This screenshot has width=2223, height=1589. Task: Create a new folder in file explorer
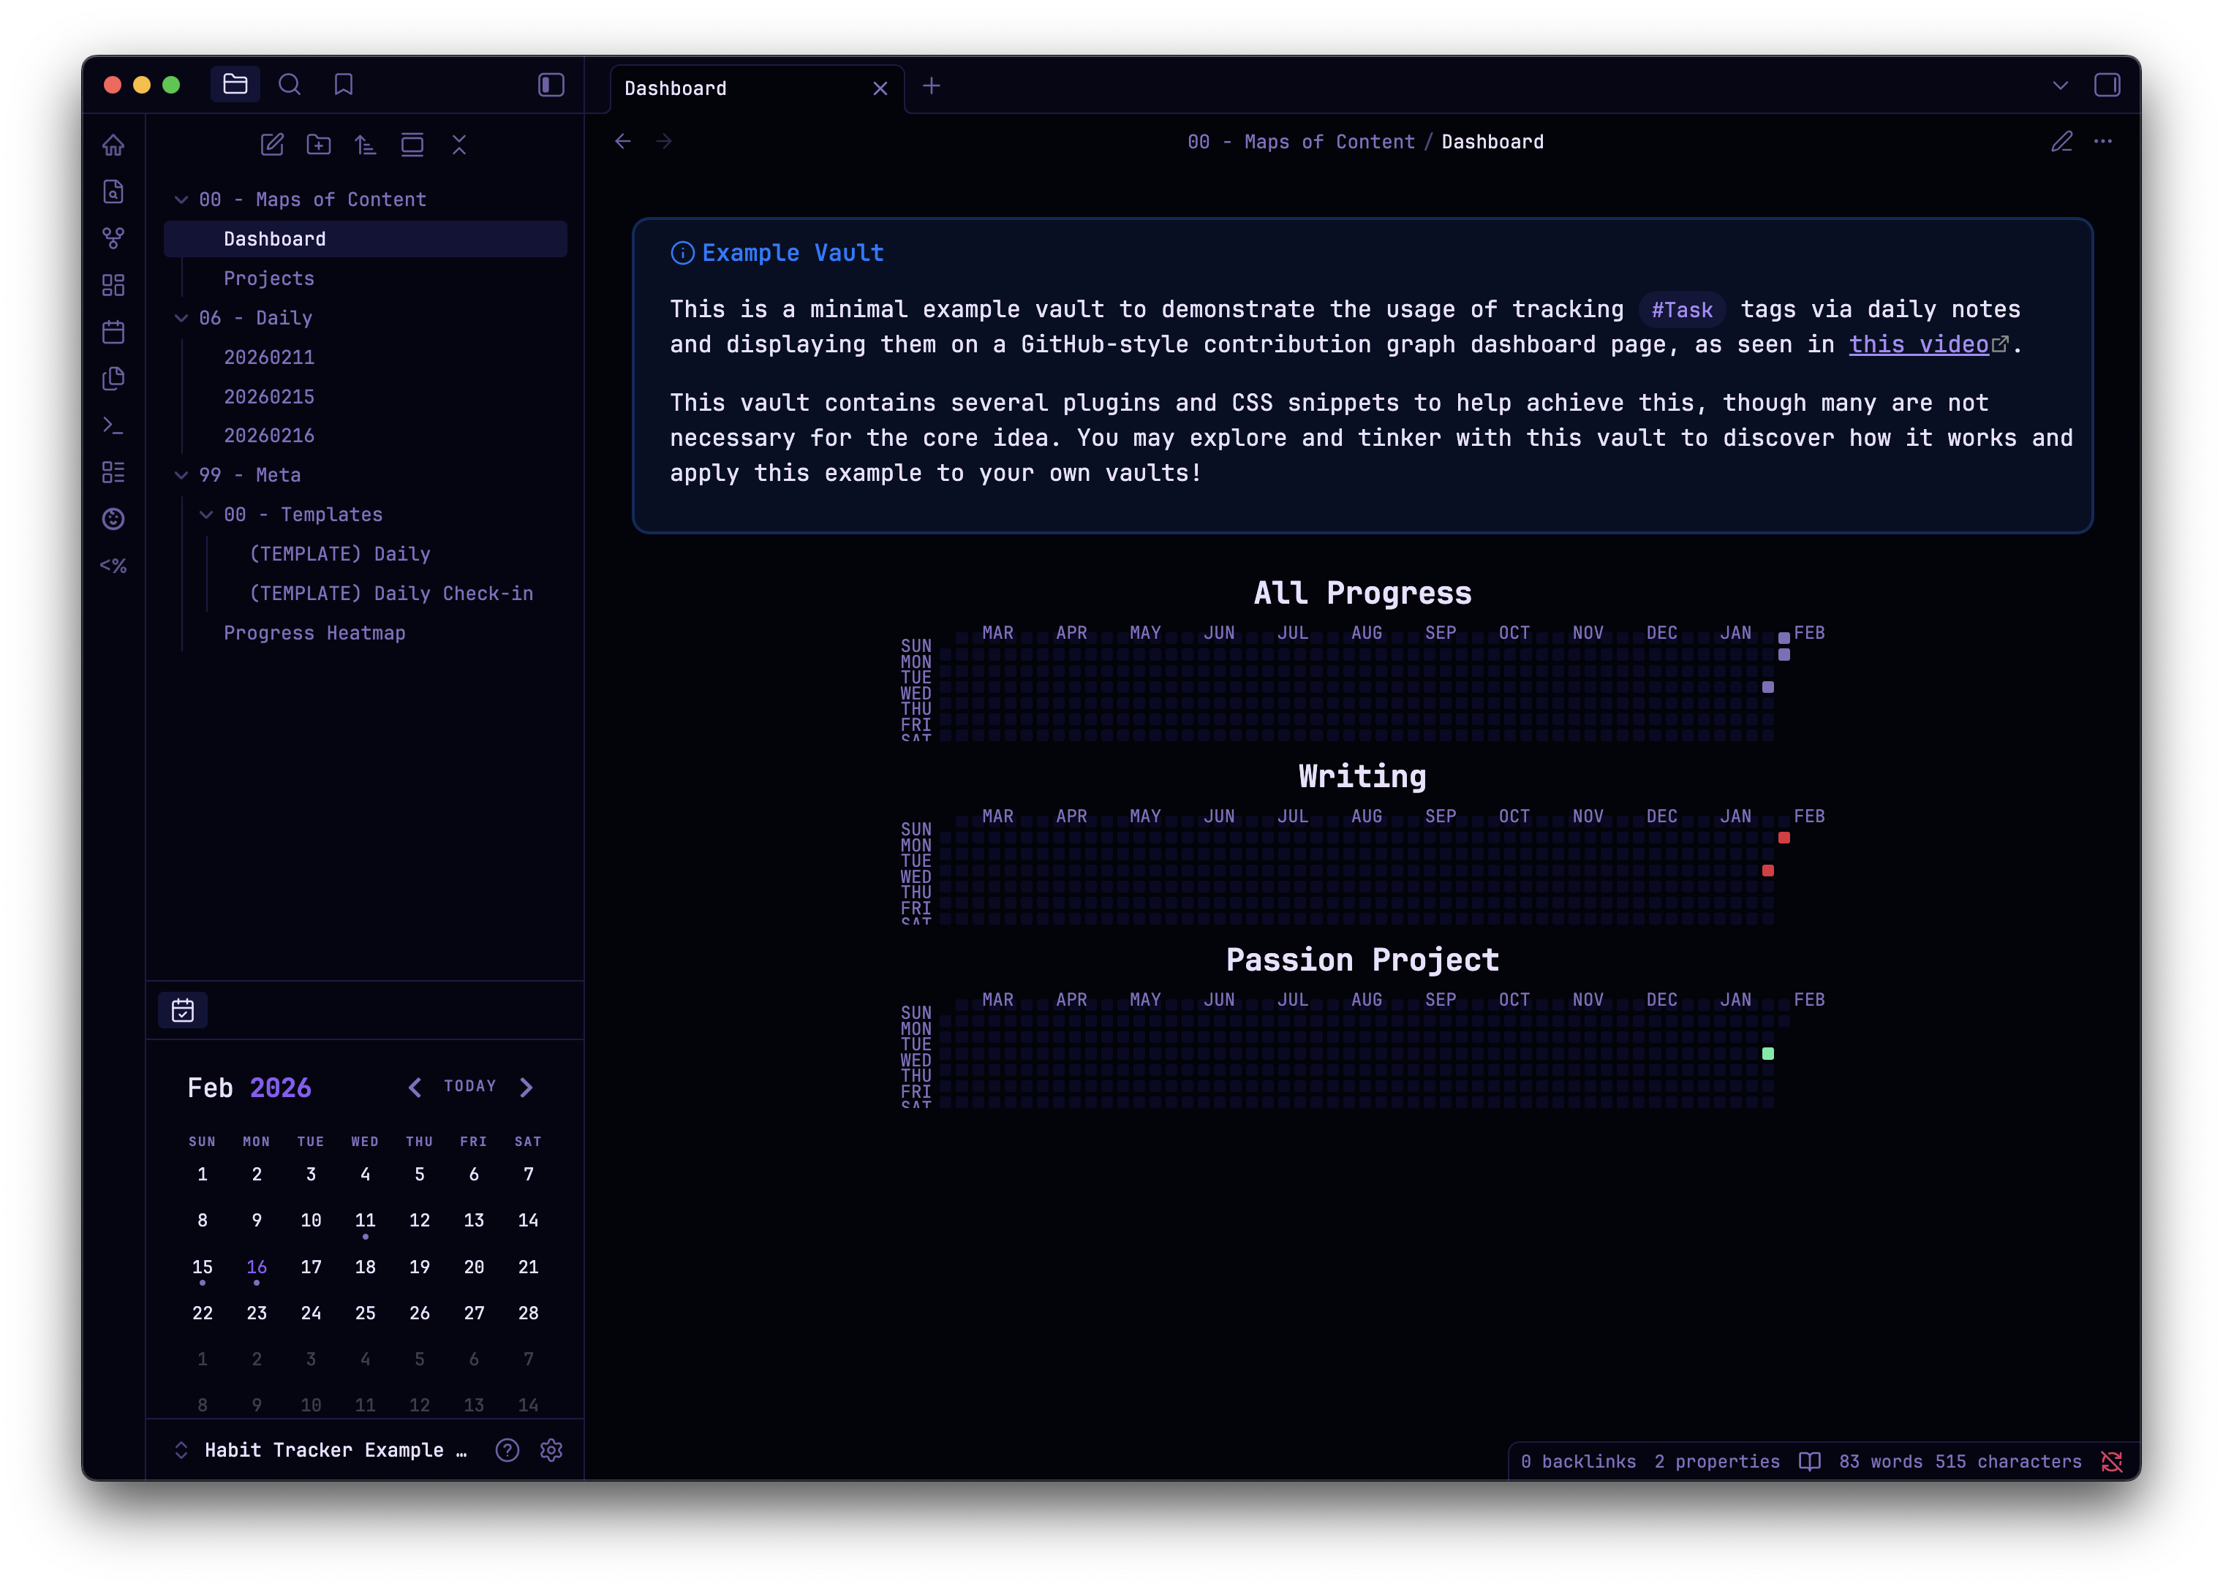click(x=319, y=145)
